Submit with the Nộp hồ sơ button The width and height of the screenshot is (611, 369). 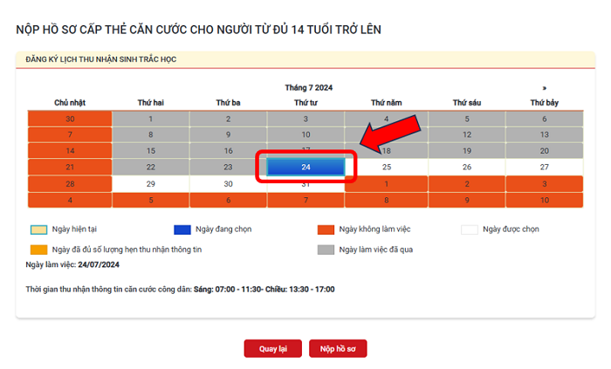click(x=338, y=349)
